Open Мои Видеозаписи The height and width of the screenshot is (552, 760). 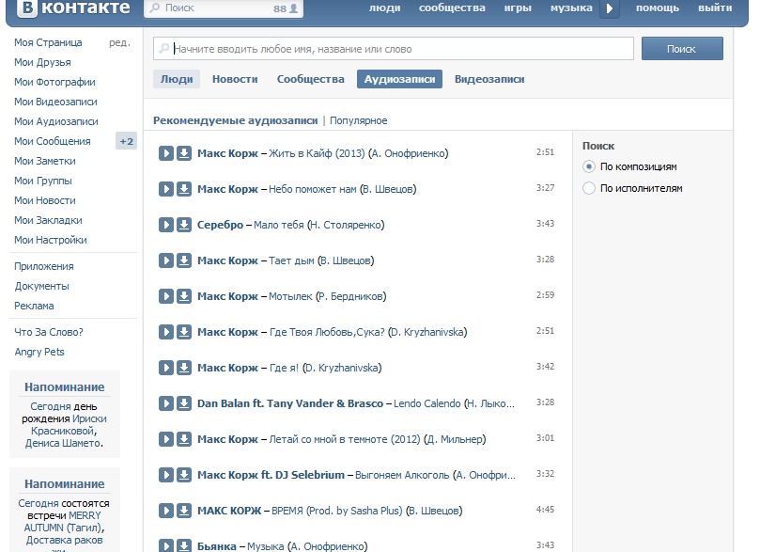[x=55, y=102]
